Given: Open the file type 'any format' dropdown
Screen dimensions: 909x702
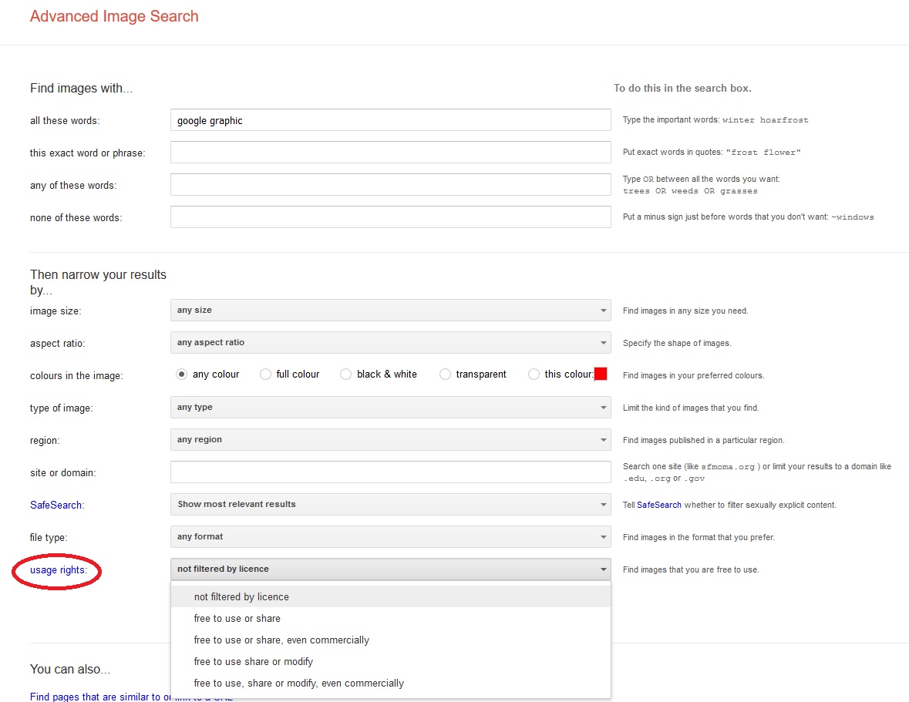Looking at the screenshot, I should 390,537.
